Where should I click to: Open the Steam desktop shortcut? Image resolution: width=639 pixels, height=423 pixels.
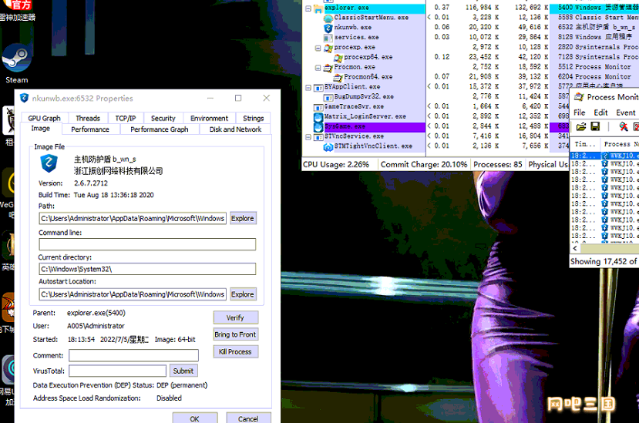coord(16,63)
